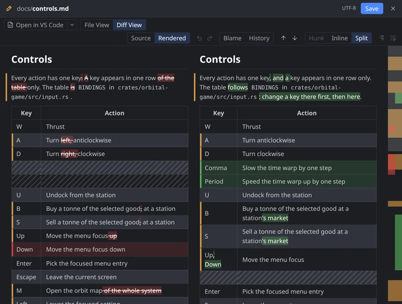Click right pane 'Controls' heading
The width and height of the screenshot is (402, 304).
pyautogui.click(x=220, y=60)
